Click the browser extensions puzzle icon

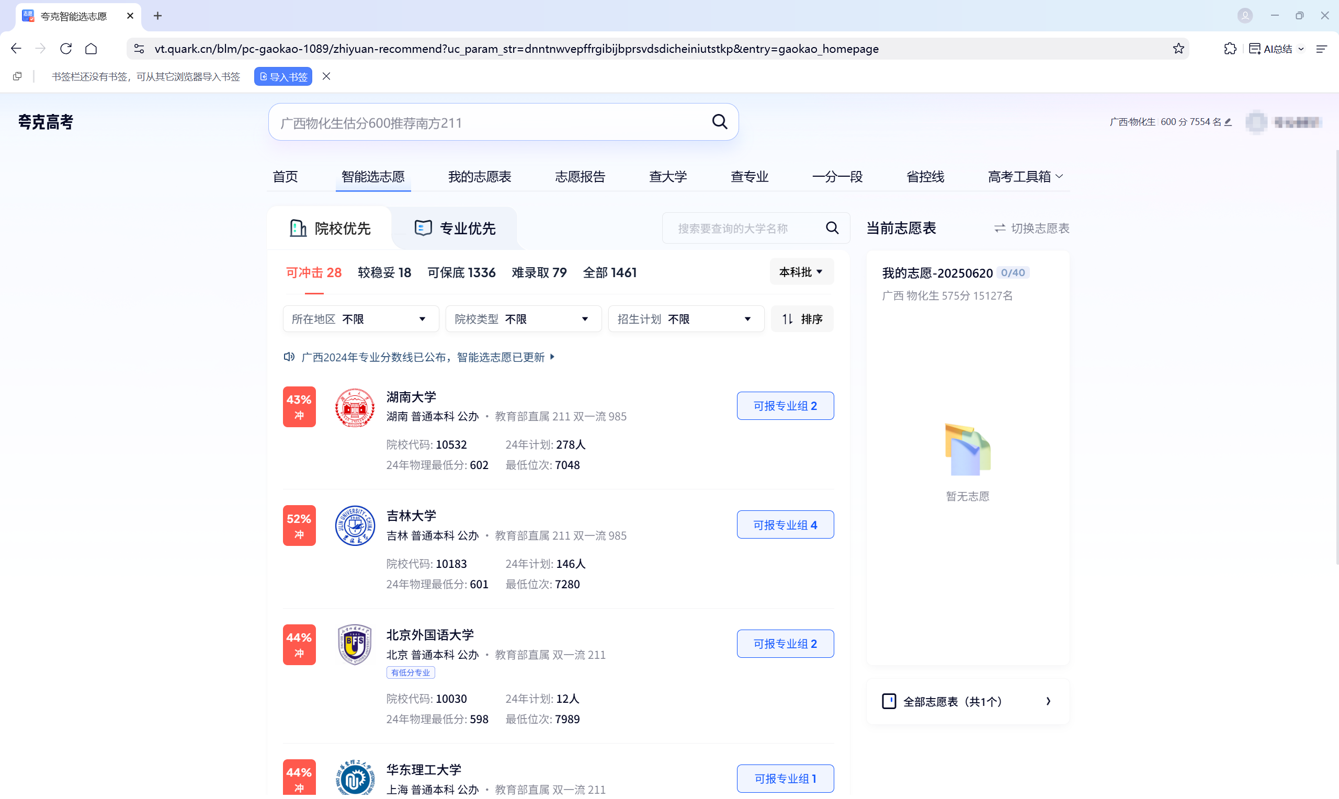coord(1230,49)
